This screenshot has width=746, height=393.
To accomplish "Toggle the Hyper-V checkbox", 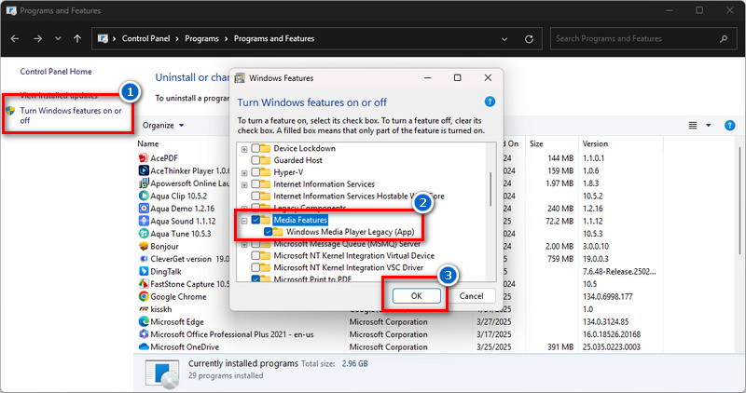I will point(256,172).
